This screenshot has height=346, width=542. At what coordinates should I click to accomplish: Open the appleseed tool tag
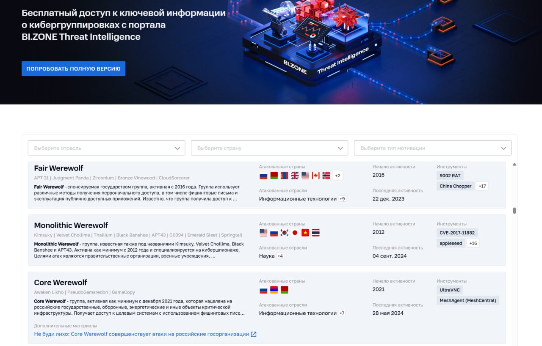451,243
